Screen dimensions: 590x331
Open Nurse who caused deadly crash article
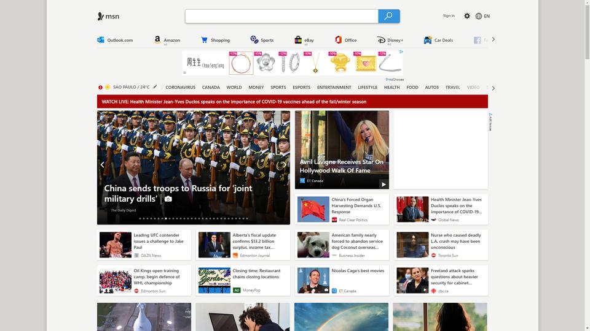(441, 245)
